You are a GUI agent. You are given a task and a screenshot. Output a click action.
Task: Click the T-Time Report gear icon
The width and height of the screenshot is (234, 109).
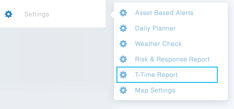[x=123, y=75]
